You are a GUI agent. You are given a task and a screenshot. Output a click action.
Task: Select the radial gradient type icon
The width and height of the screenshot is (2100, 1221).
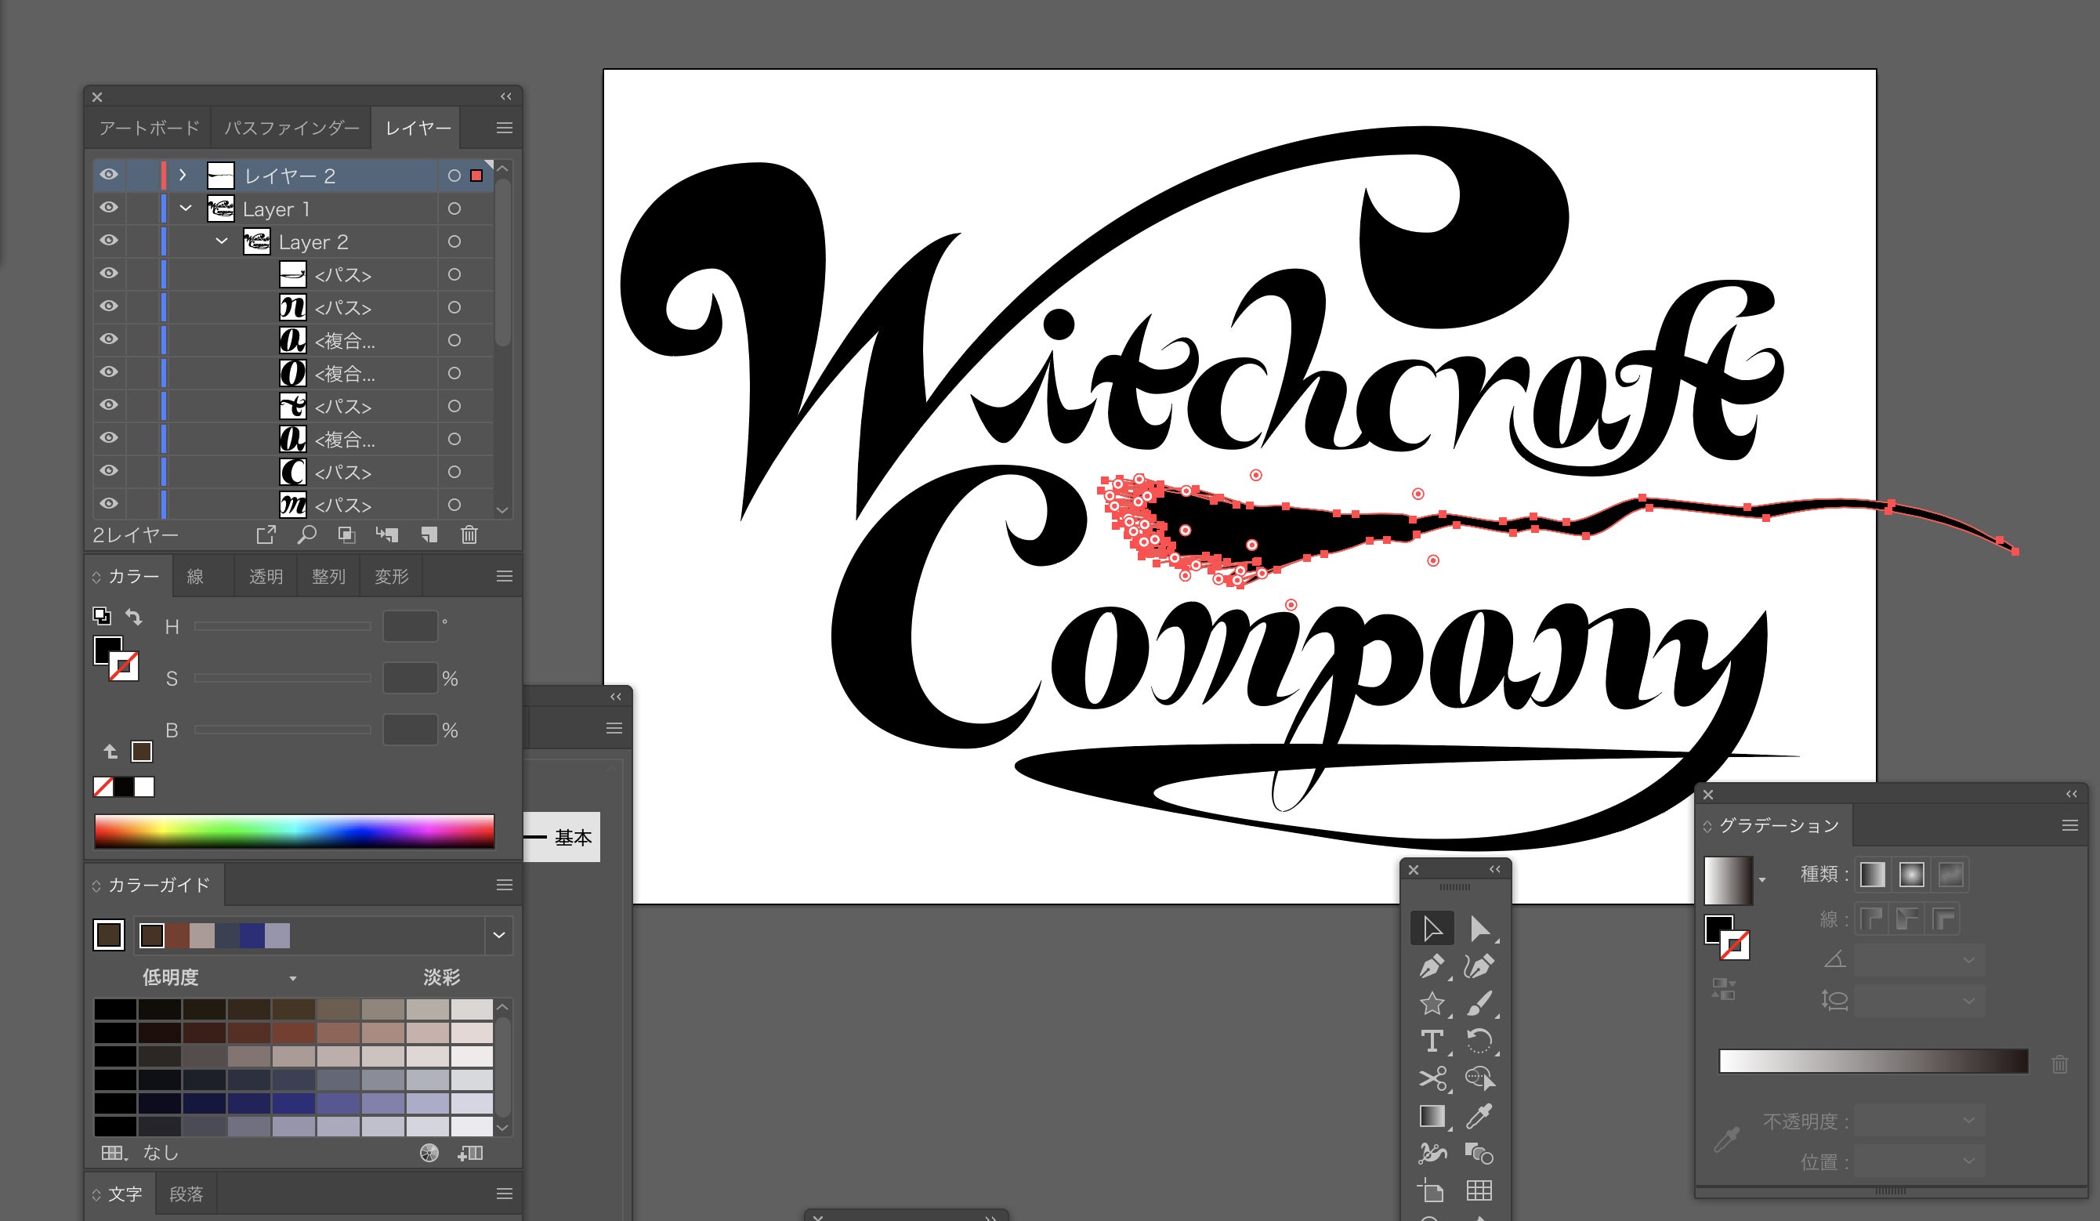coord(1911,875)
